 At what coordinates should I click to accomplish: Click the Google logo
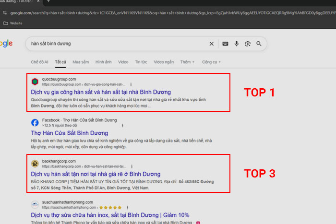pyautogui.click(x=6, y=44)
